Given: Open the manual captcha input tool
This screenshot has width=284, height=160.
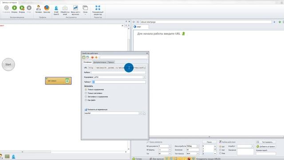Looking at the screenshot, I should pos(75,10).
